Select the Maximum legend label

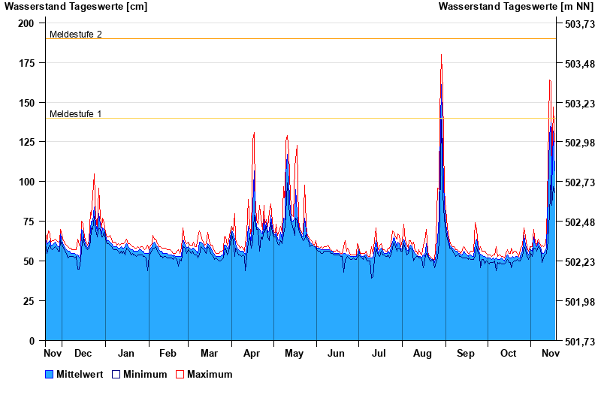tap(210, 374)
